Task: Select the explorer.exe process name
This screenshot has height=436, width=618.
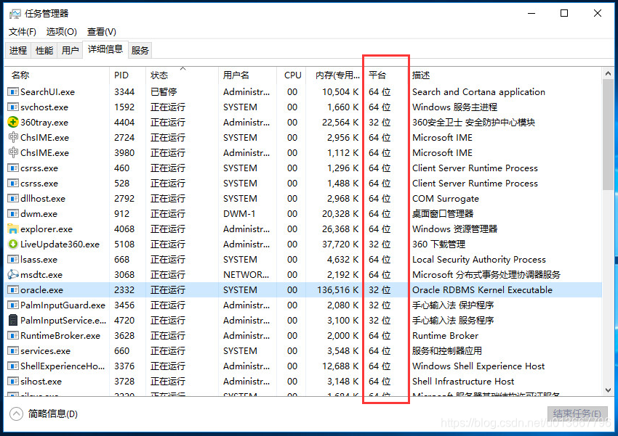Action: click(46, 229)
